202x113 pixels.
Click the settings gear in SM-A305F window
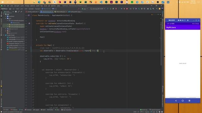click(x=188, y=20)
